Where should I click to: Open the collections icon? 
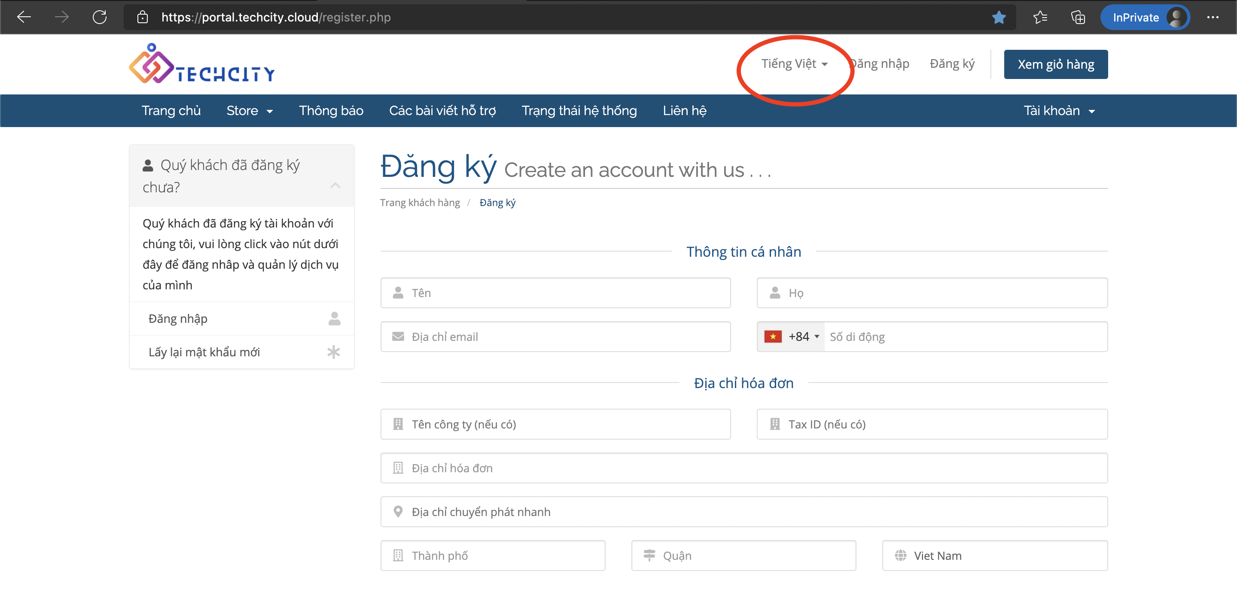[x=1078, y=17]
